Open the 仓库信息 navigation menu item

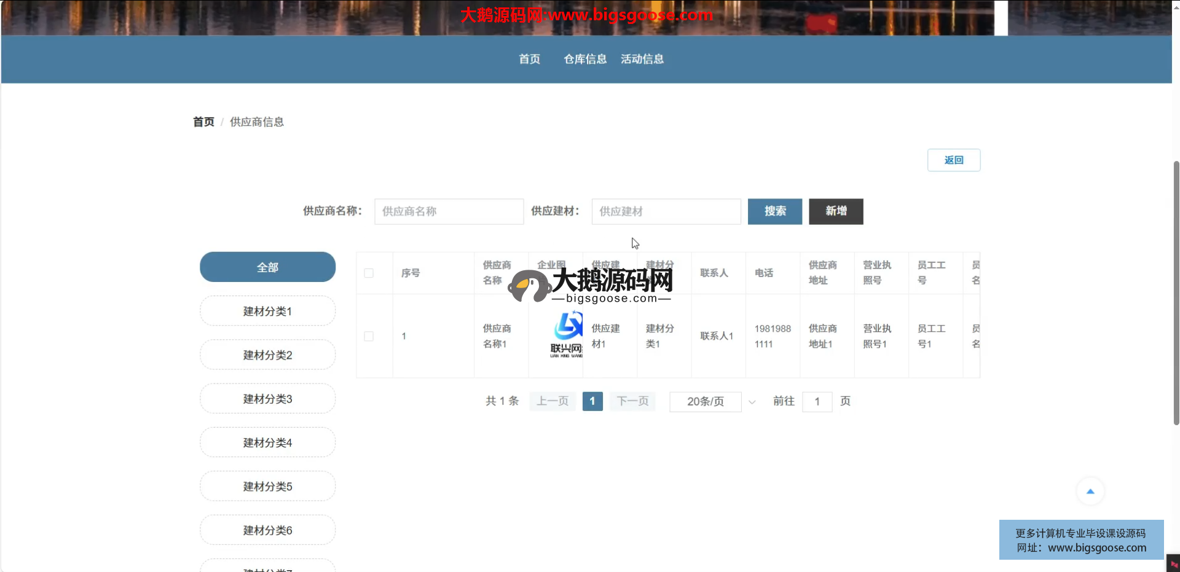[584, 59]
